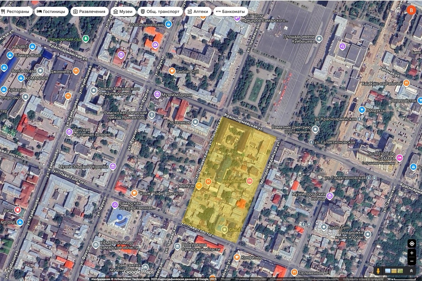Filter map by Банкоматы chip
Viewport: 422px width, 281px height.
[230, 12]
